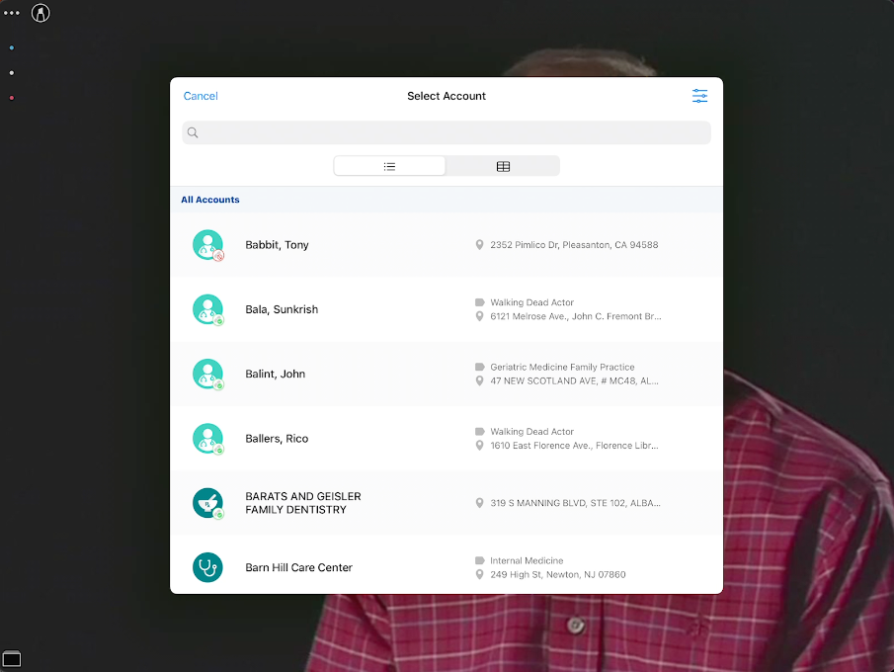Click the Geriatric Medicine Family Practice tag
This screenshot has height=672, width=894.
click(x=562, y=367)
